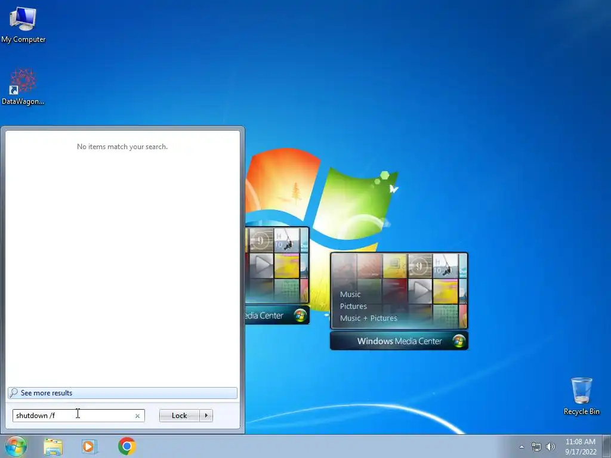This screenshot has height=458, width=611.
Task: Open the DataWagon desktop shortcut
Action: tap(23, 86)
